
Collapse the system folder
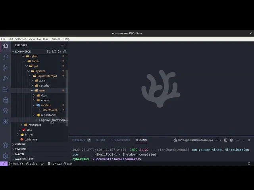coord(39,71)
